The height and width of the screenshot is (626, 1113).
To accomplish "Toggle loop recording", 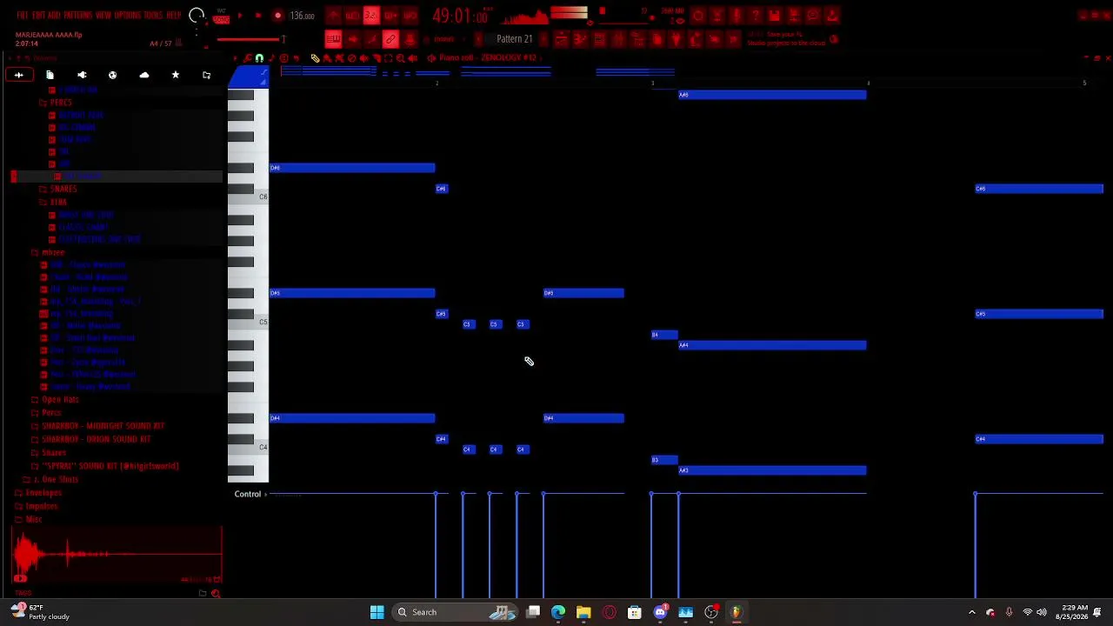I will point(410,16).
